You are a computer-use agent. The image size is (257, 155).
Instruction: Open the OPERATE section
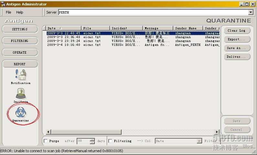pyautogui.click(x=20, y=52)
